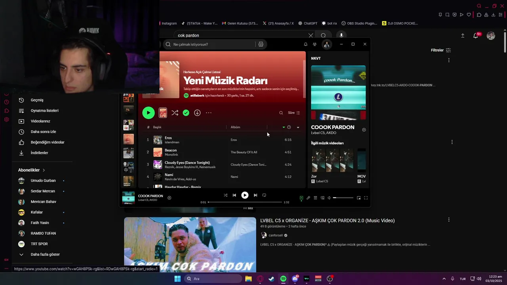Open the playlist three-dots more options menu
The image size is (507, 285).
tap(209, 113)
